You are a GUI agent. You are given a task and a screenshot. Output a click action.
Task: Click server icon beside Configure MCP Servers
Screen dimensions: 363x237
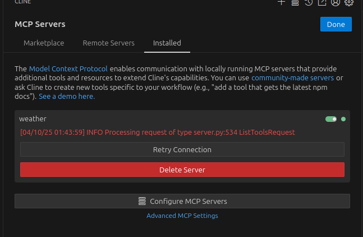point(142,201)
